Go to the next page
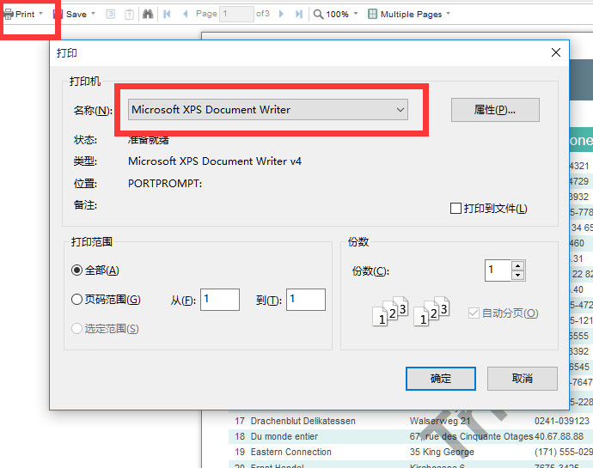Screen dimensions: 593x468 tap(282, 15)
